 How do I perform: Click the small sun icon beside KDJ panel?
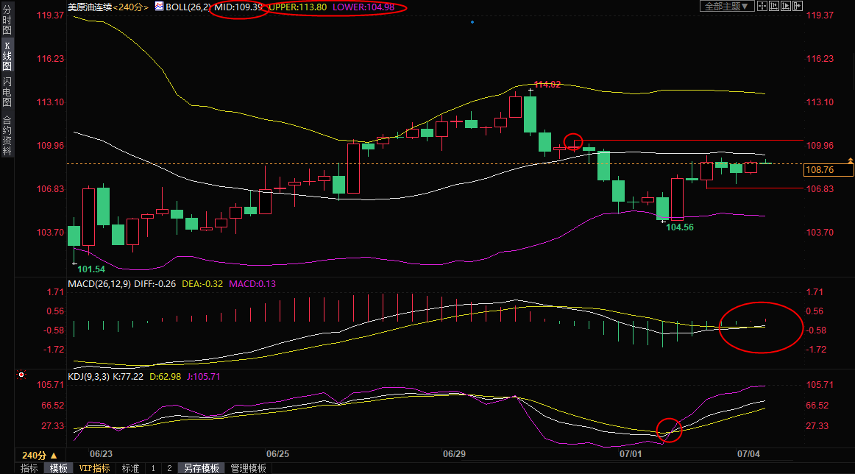coord(21,375)
